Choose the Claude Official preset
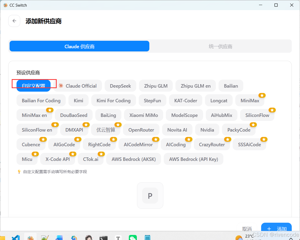Viewport: 300px width, 240px height. coord(78,86)
